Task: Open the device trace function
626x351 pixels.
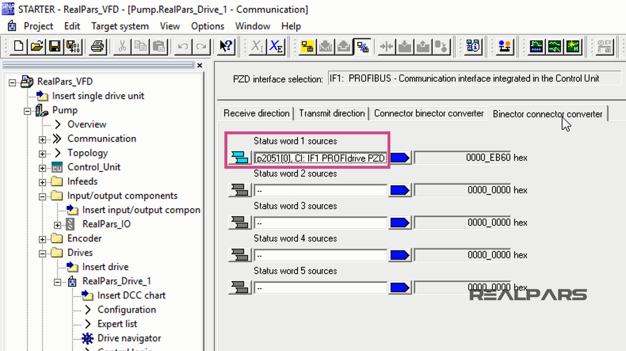Action: [x=537, y=46]
